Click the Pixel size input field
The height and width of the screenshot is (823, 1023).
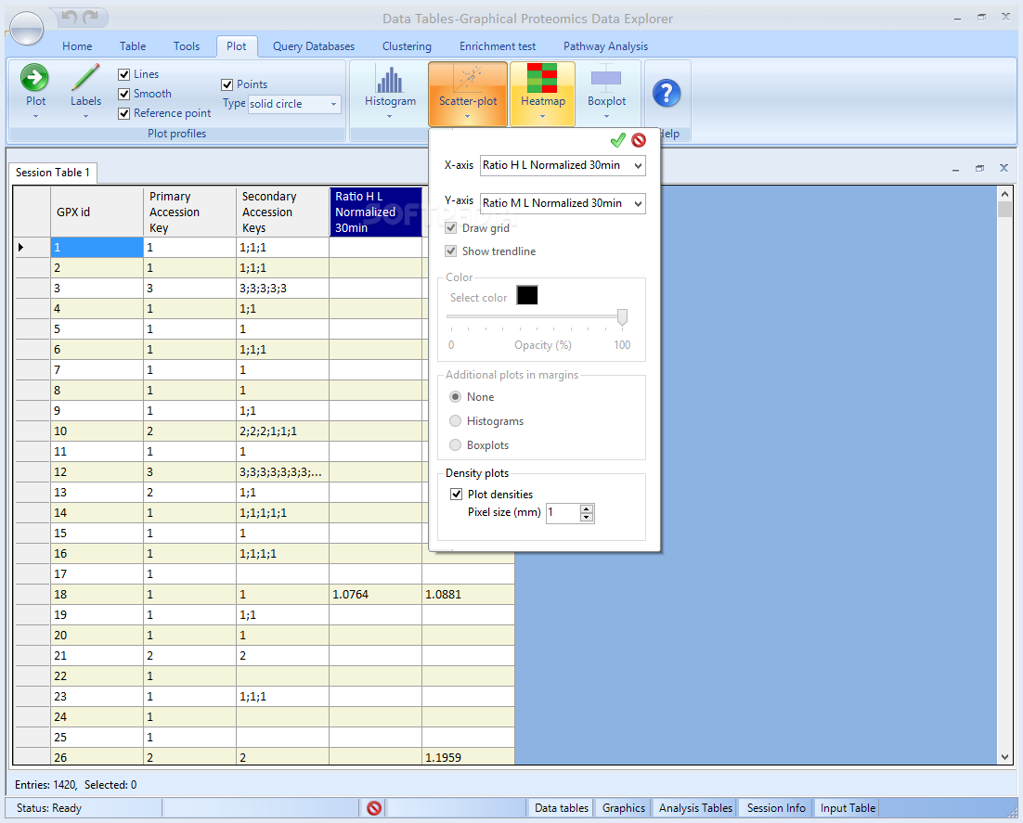(563, 512)
